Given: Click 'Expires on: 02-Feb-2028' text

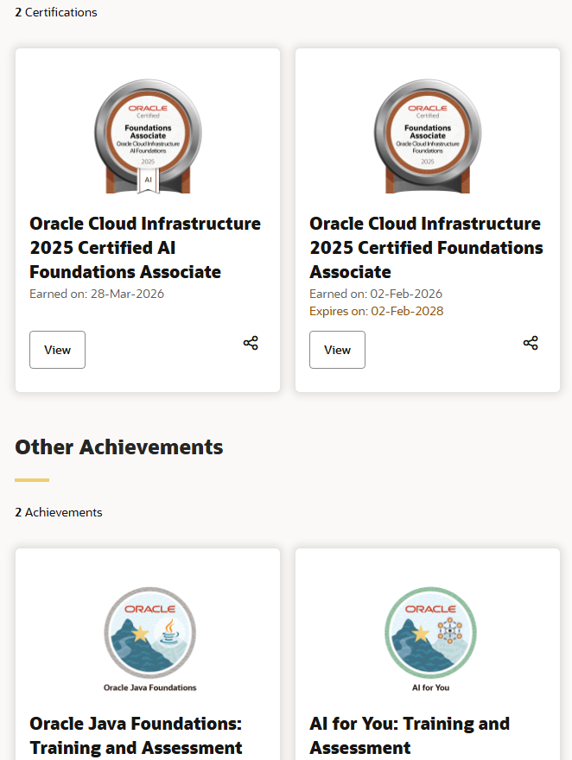Looking at the screenshot, I should [x=377, y=311].
